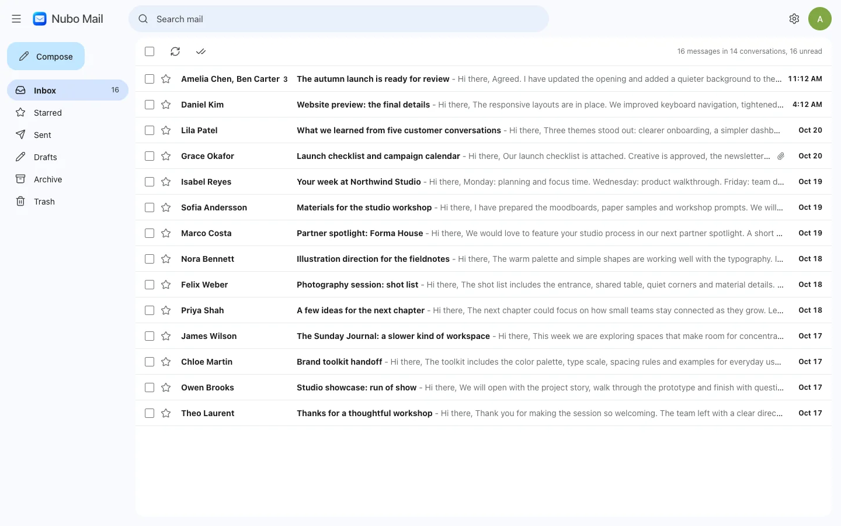Open "Thanks for a thoughtful workshop" email
Screen dimensions: 841x526
pyautogui.click(x=484, y=413)
